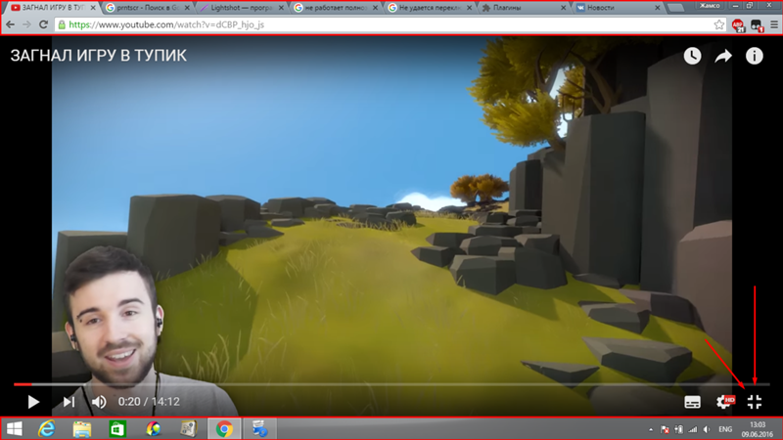Click Chrome icon in taskbar
This screenshot has height=440, width=783.
(x=224, y=428)
